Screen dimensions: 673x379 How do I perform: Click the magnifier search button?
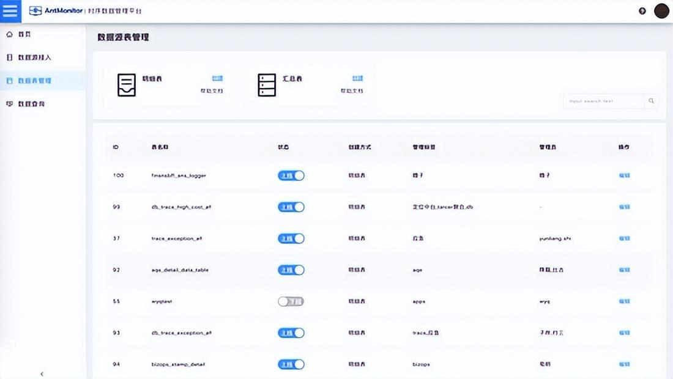tap(651, 101)
